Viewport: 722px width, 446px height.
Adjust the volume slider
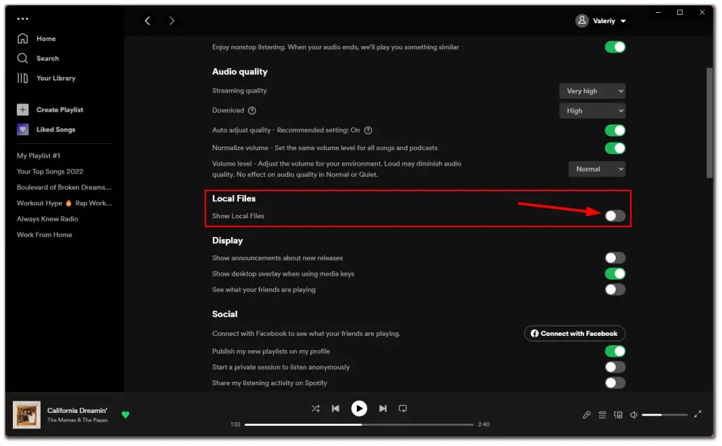point(664,414)
